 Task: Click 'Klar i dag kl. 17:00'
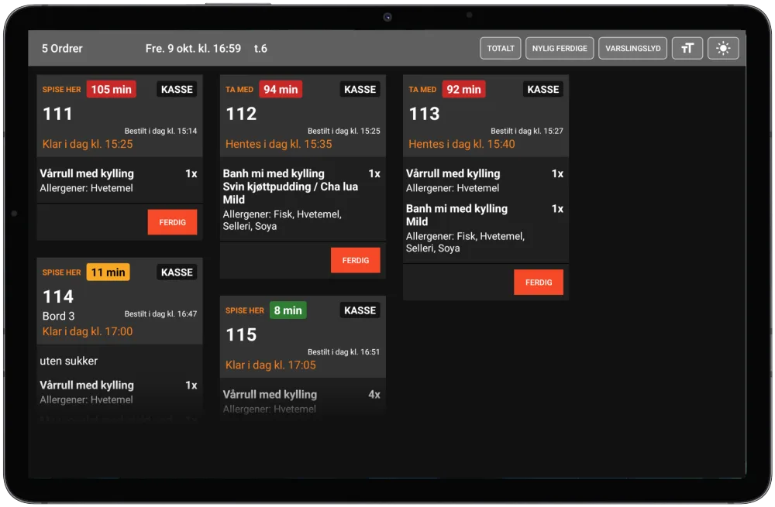coord(88,331)
